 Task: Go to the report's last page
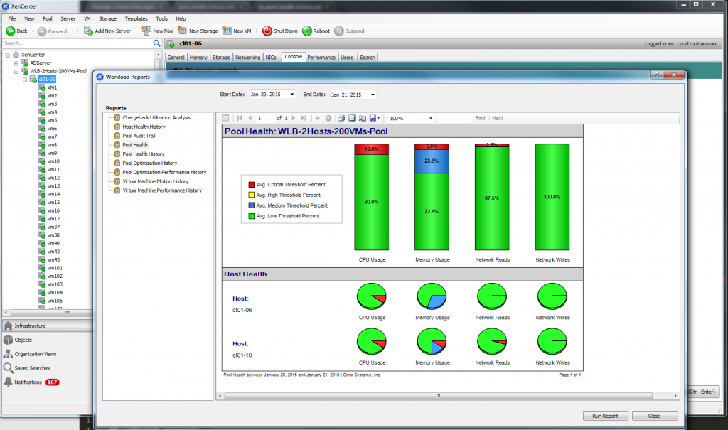[304, 118]
